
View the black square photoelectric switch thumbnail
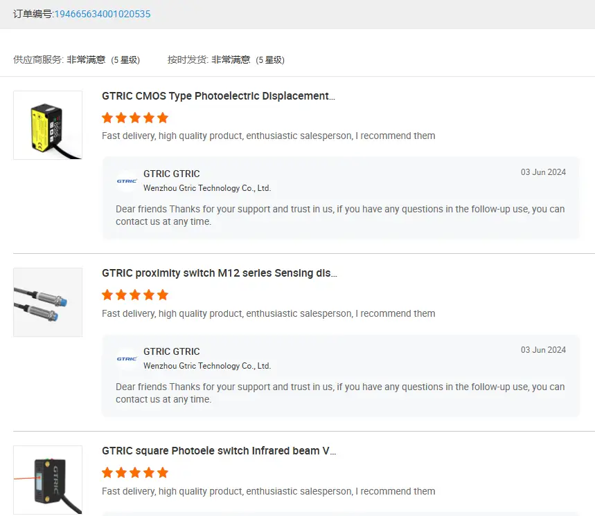tap(48, 480)
